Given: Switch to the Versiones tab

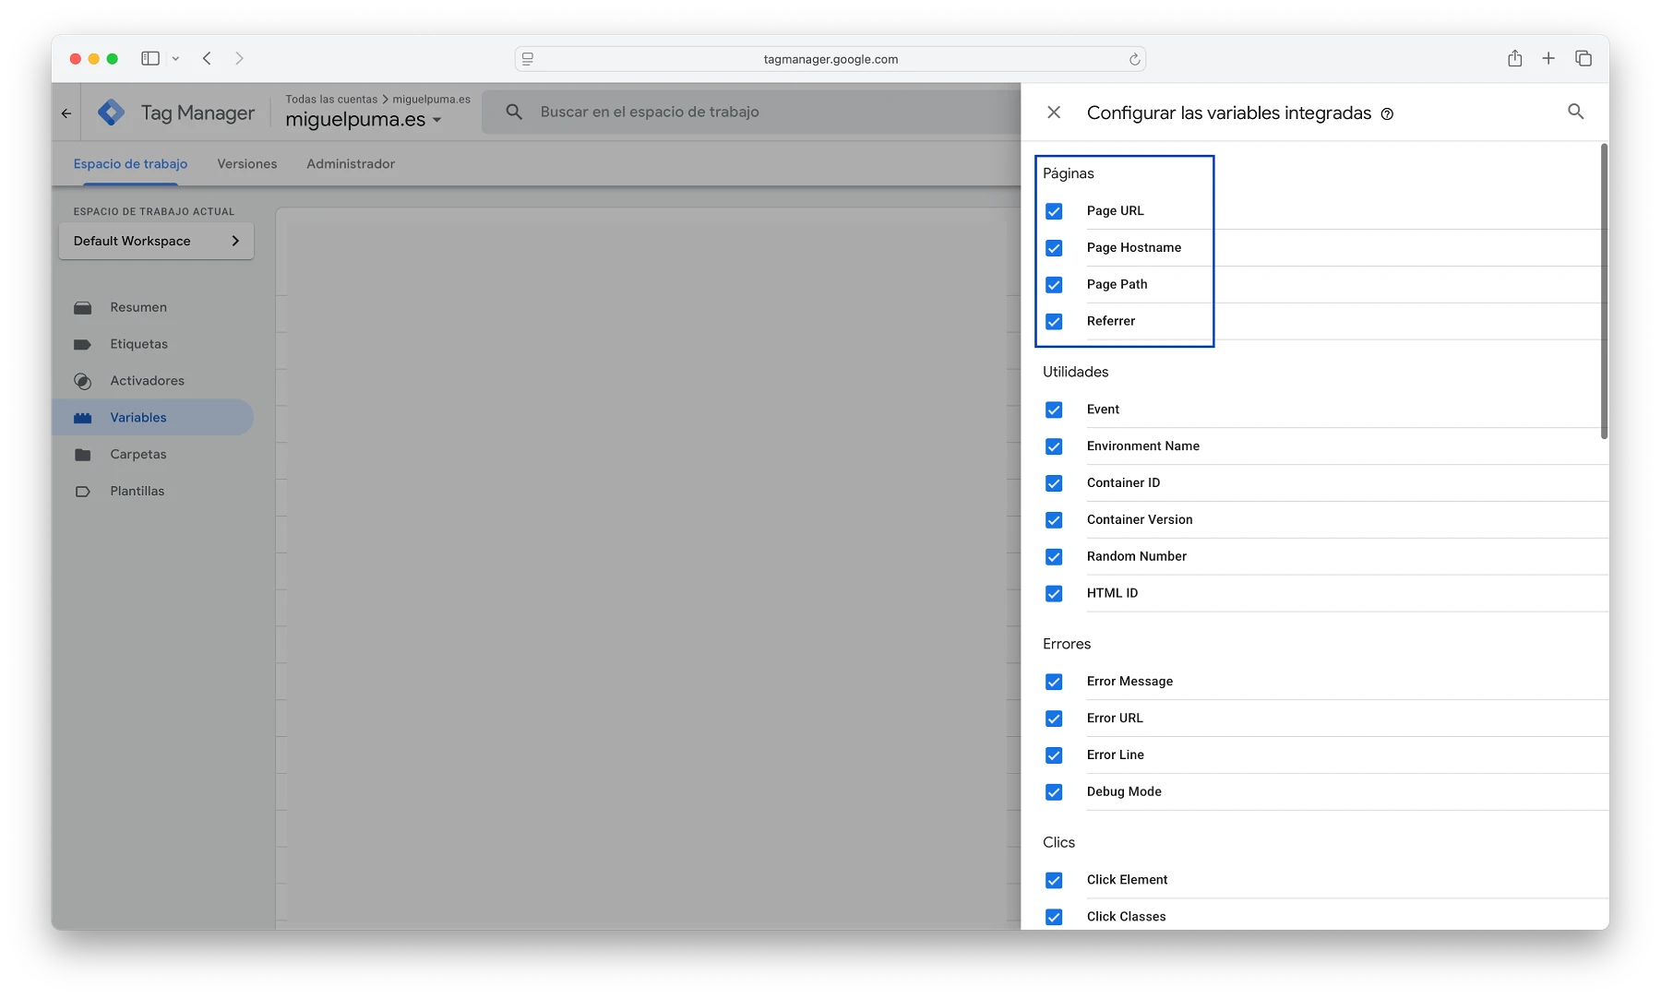Looking at the screenshot, I should 246,164.
